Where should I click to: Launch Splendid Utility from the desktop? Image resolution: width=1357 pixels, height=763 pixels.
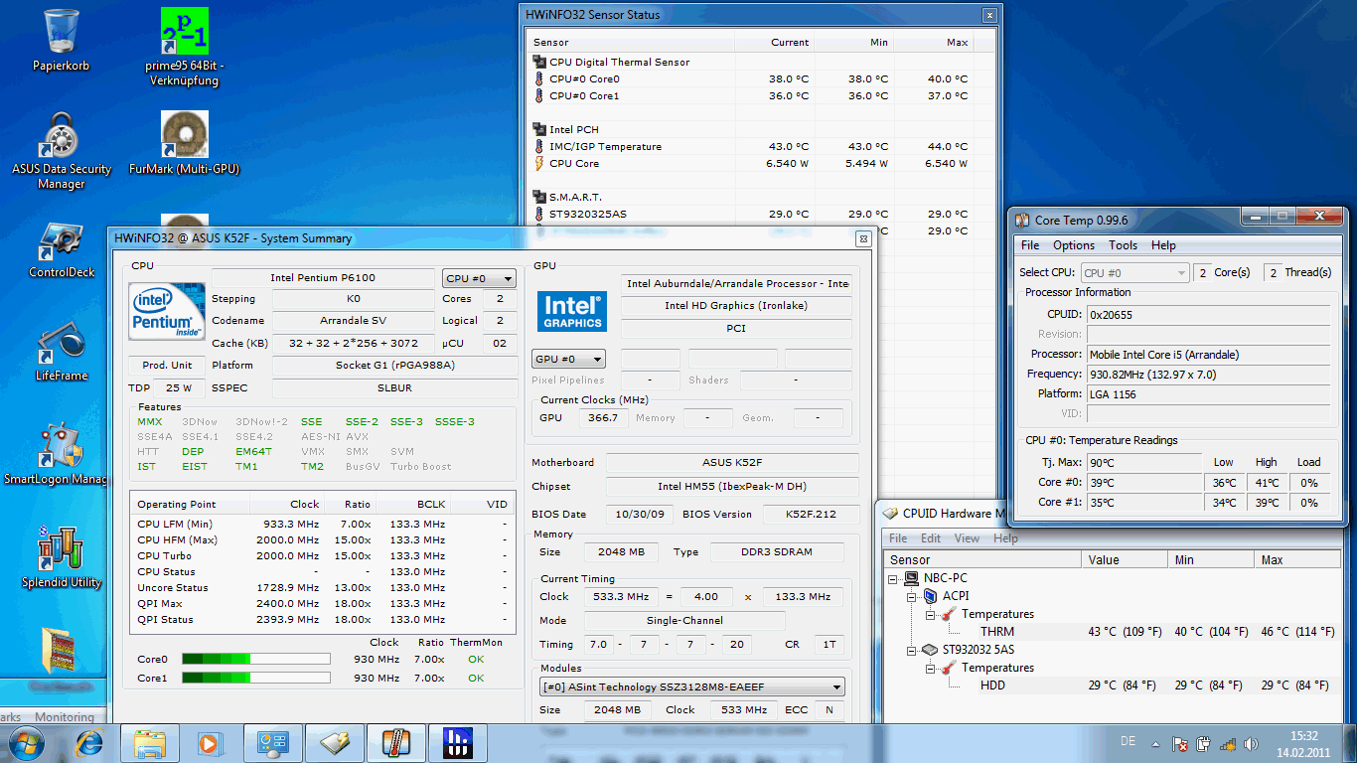click(62, 559)
